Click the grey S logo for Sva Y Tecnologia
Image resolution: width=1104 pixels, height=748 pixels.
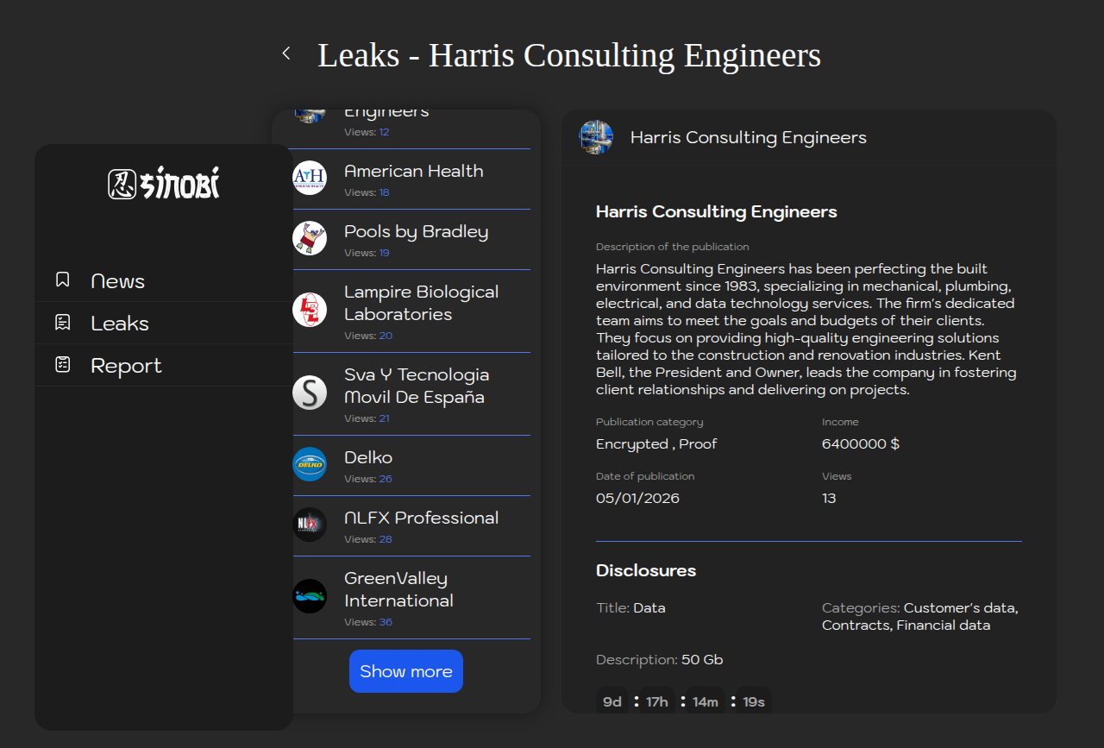coord(310,393)
